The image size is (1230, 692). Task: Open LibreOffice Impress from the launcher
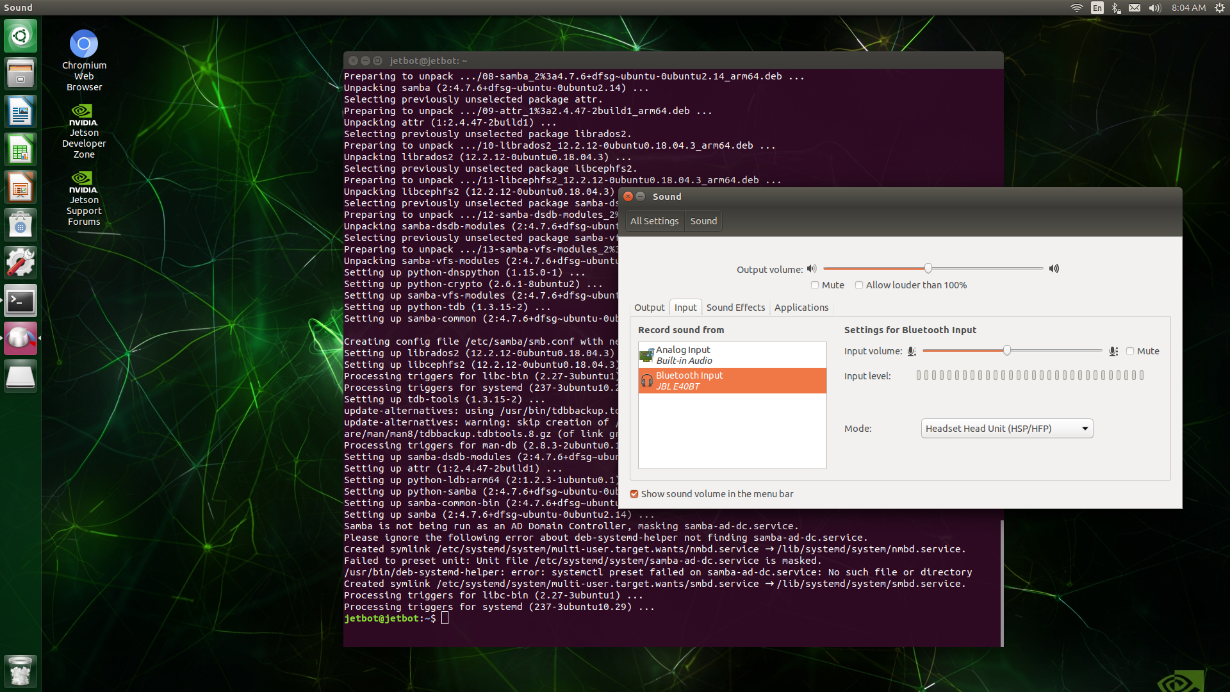20,188
